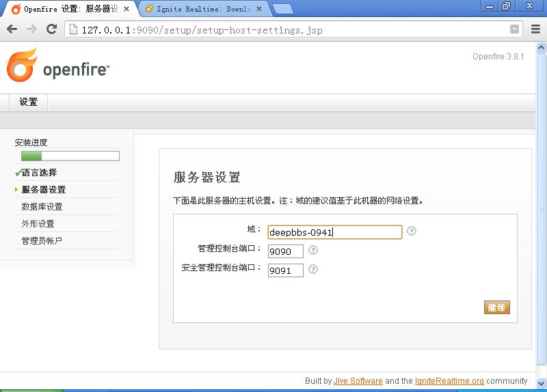Image resolution: width=547 pixels, height=392 pixels.
Task: Open the IgniteRealtime.org link
Action: (x=449, y=381)
